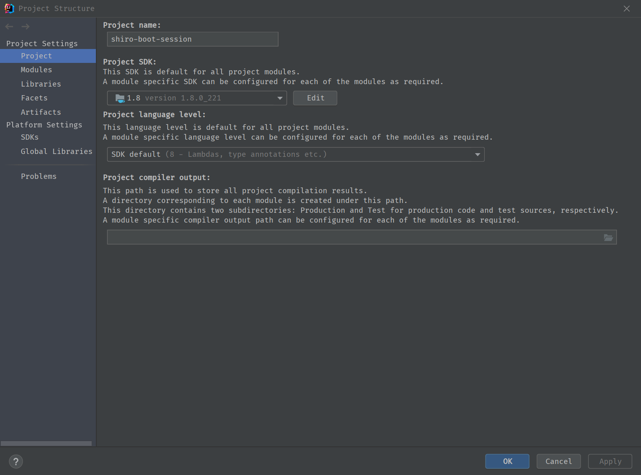Click the 'Project compiler output:' label
Viewport: 641px width, 475px height.
[156, 178]
